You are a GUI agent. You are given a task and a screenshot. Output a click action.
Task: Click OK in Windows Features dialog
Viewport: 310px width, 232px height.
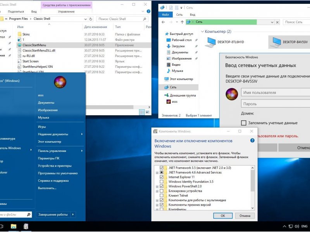223,216
